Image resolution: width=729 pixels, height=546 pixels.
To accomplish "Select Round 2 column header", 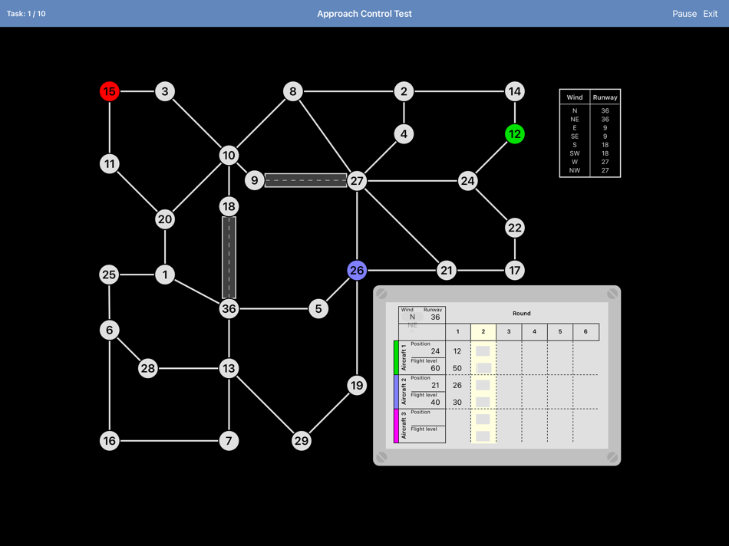I will (483, 332).
